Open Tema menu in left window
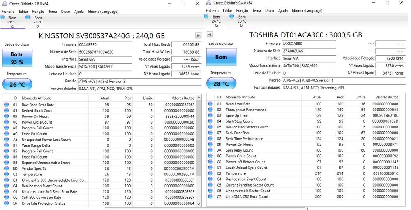 53,12
